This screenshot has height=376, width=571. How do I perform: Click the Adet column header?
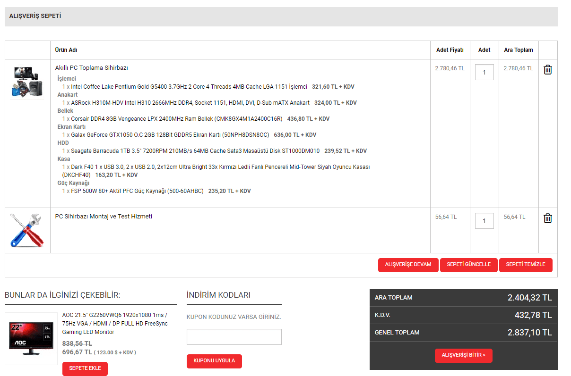(x=484, y=50)
